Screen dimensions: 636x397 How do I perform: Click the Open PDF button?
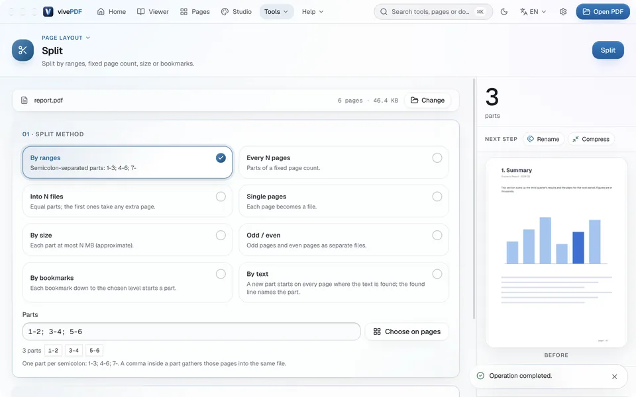(x=603, y=12)
